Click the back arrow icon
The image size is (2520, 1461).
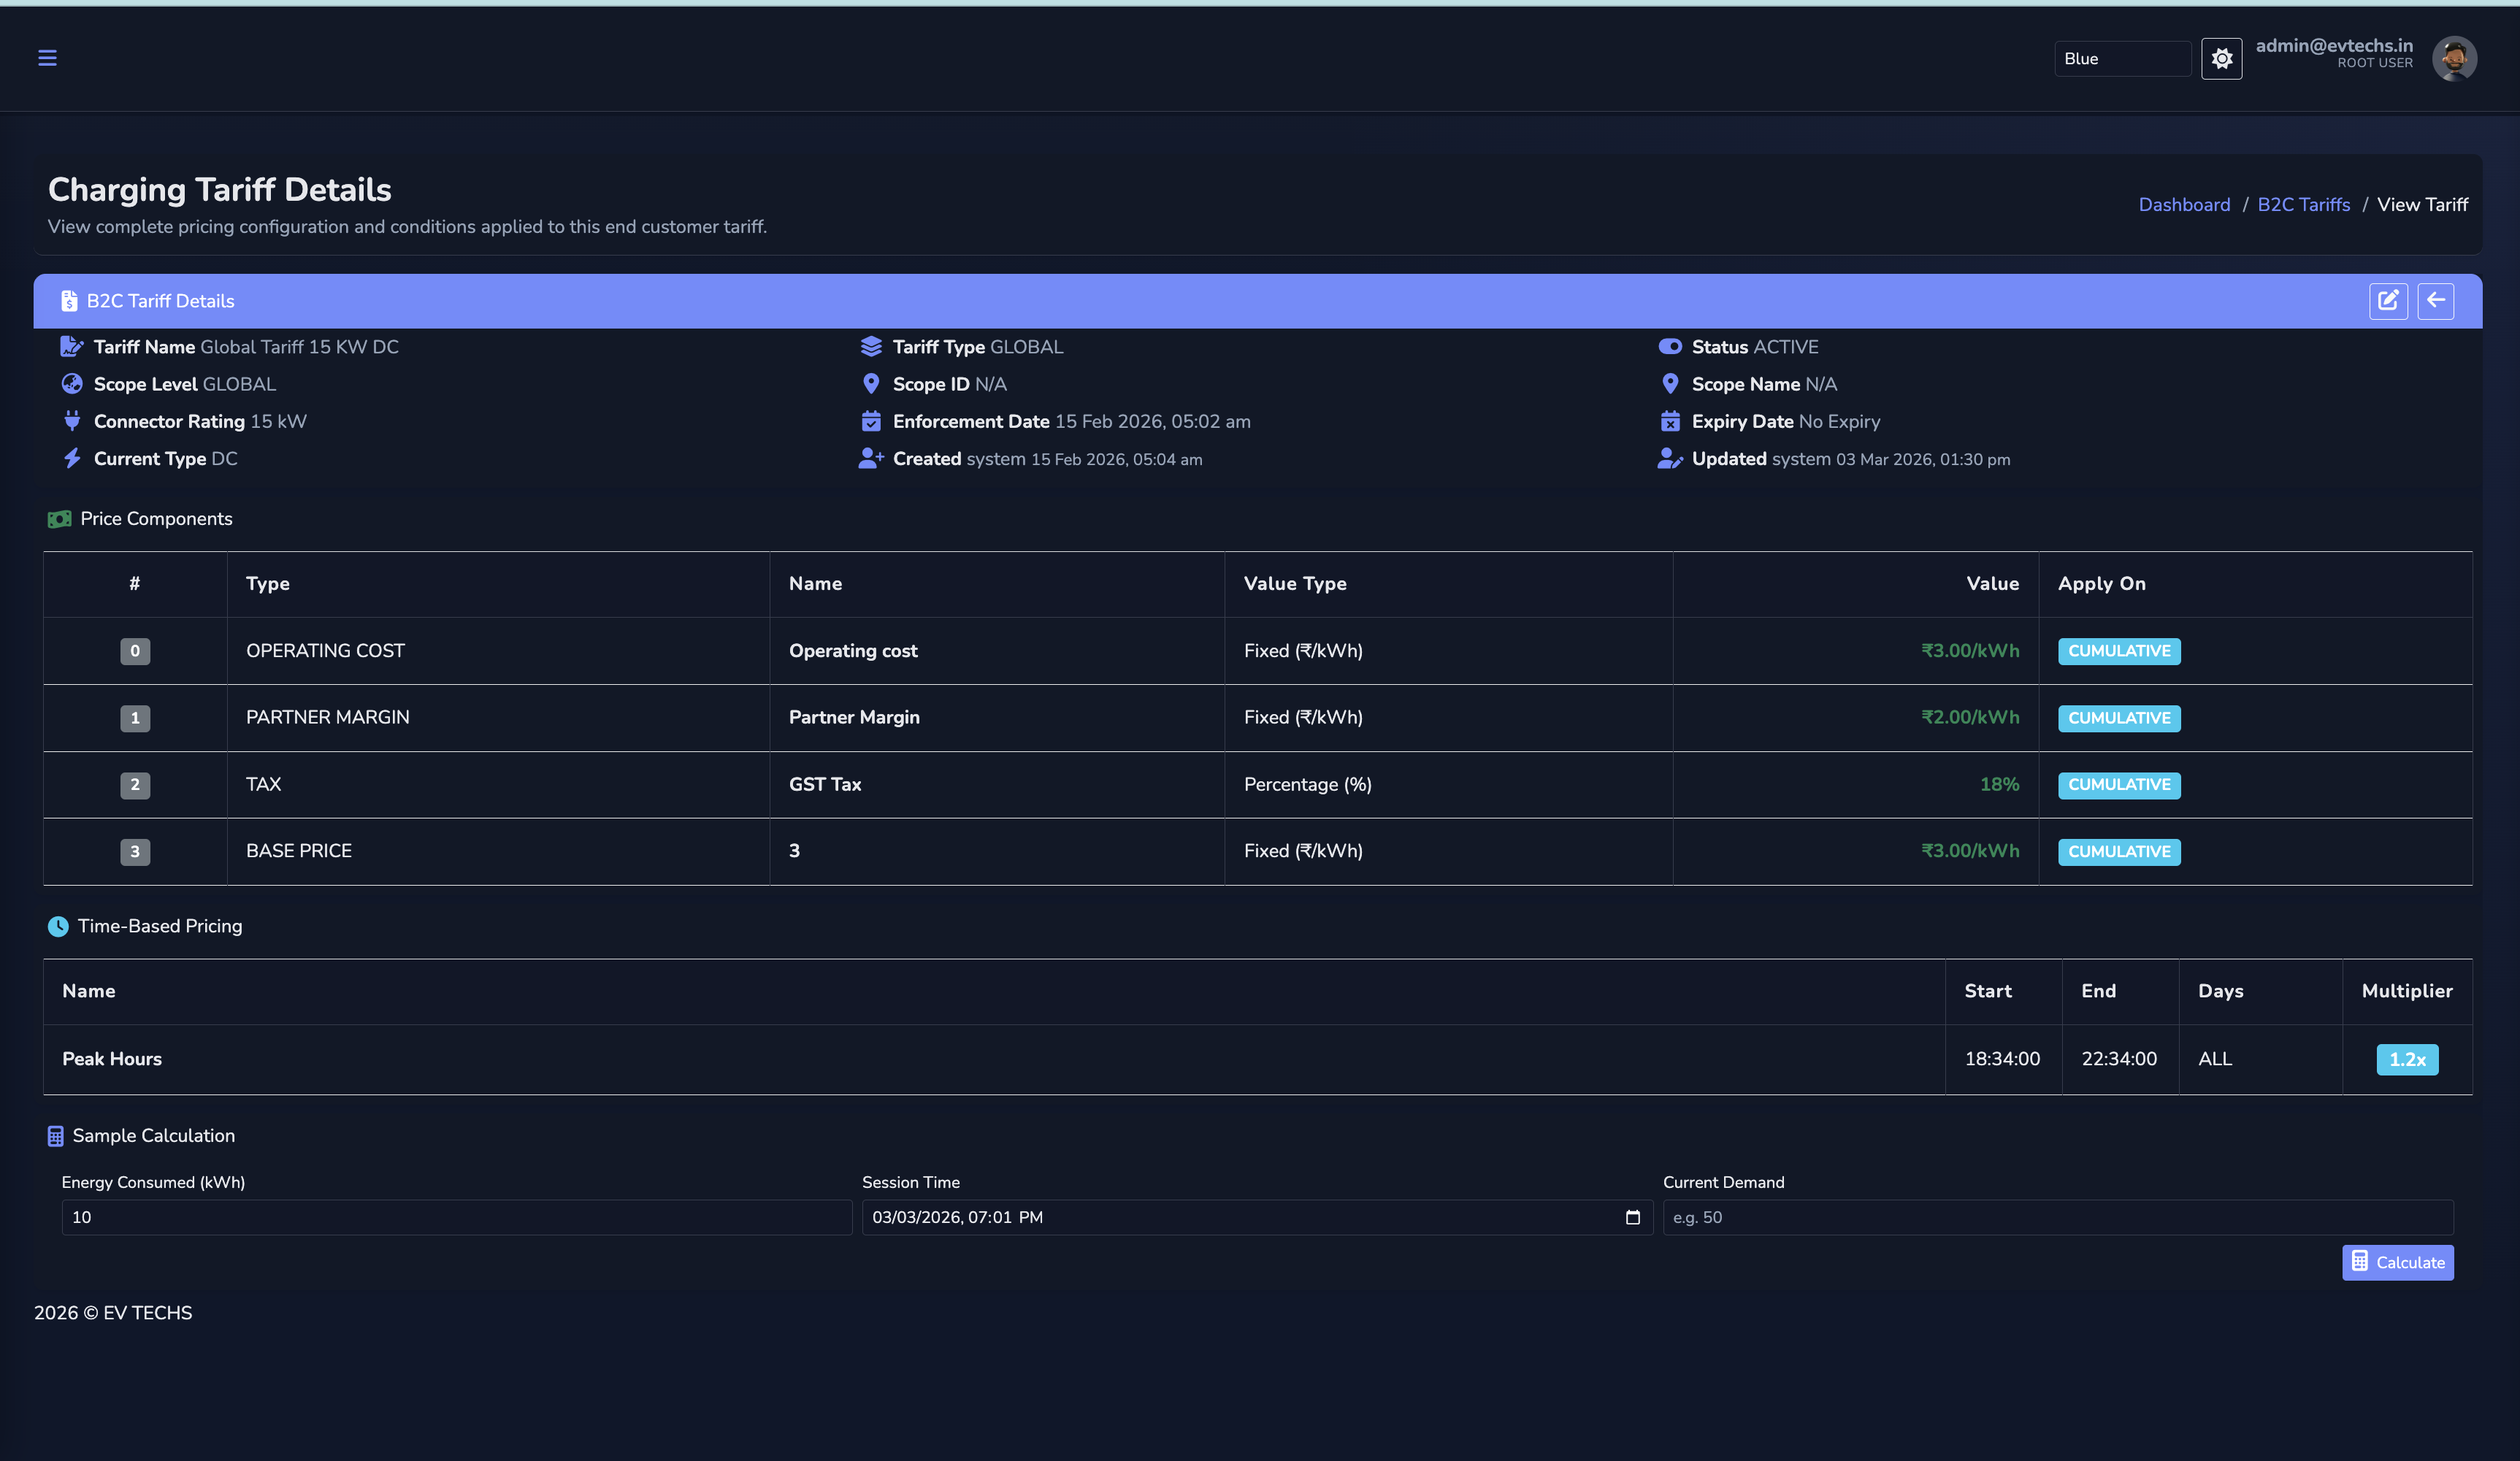(x=2435, y=300)
